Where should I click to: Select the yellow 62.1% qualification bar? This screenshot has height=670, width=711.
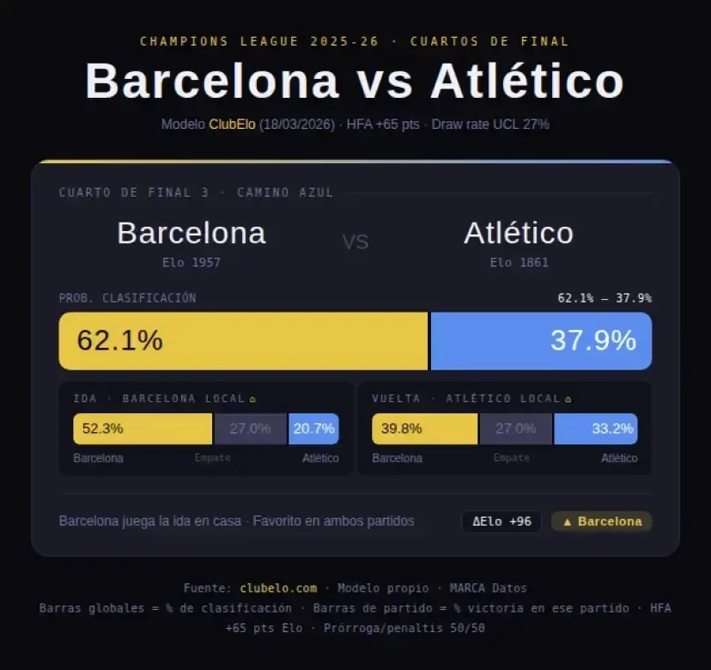pyautogui.click(x=243, y=341)
